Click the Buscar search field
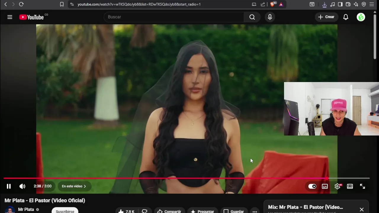 [174, 17]
